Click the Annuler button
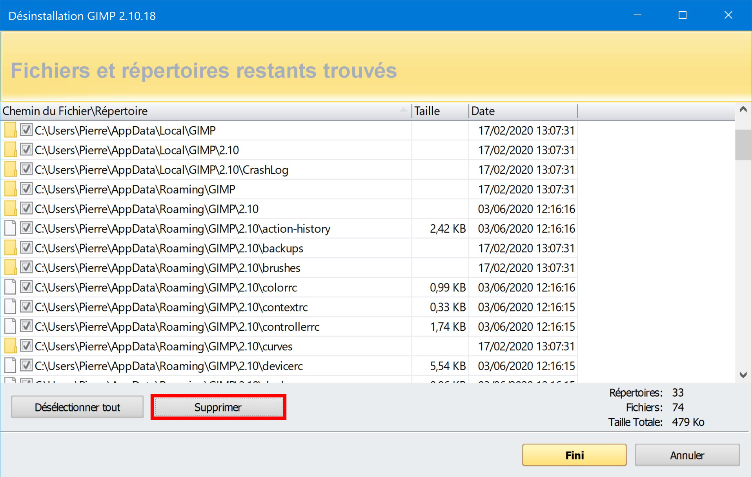The image size is (752, 477). click(687, 455)
